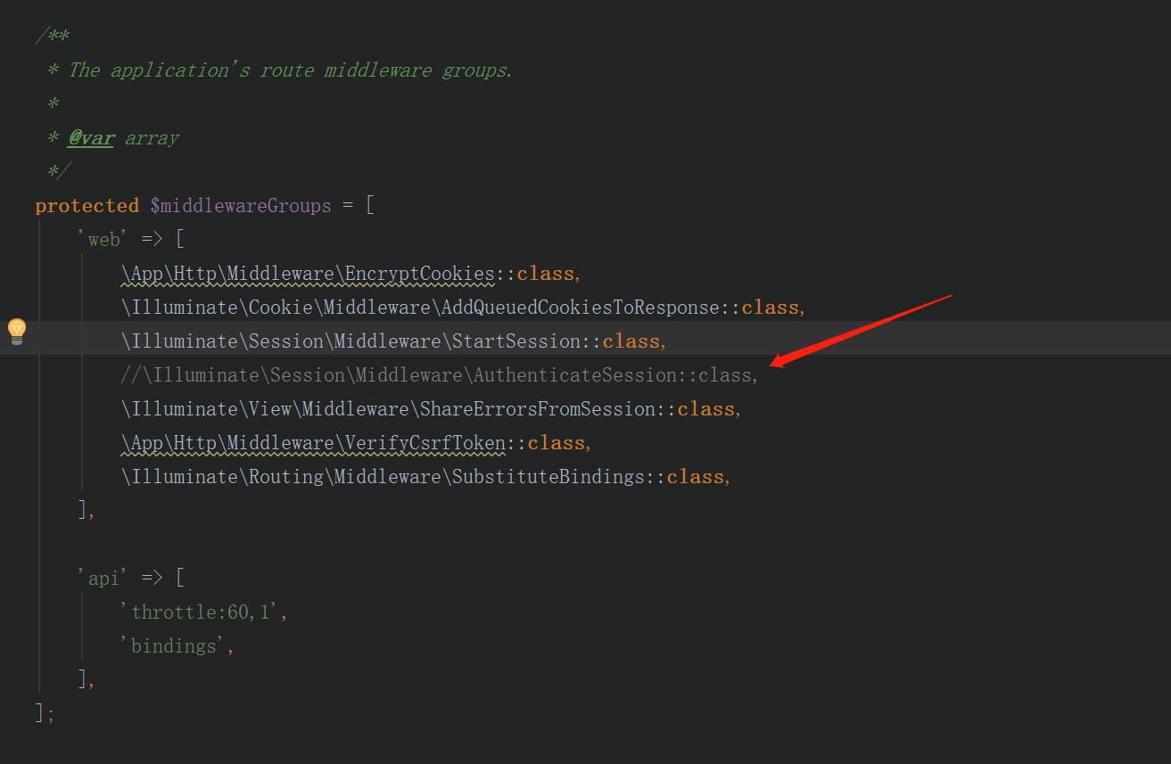Click the @var doc tag

(x=91, y=138)
